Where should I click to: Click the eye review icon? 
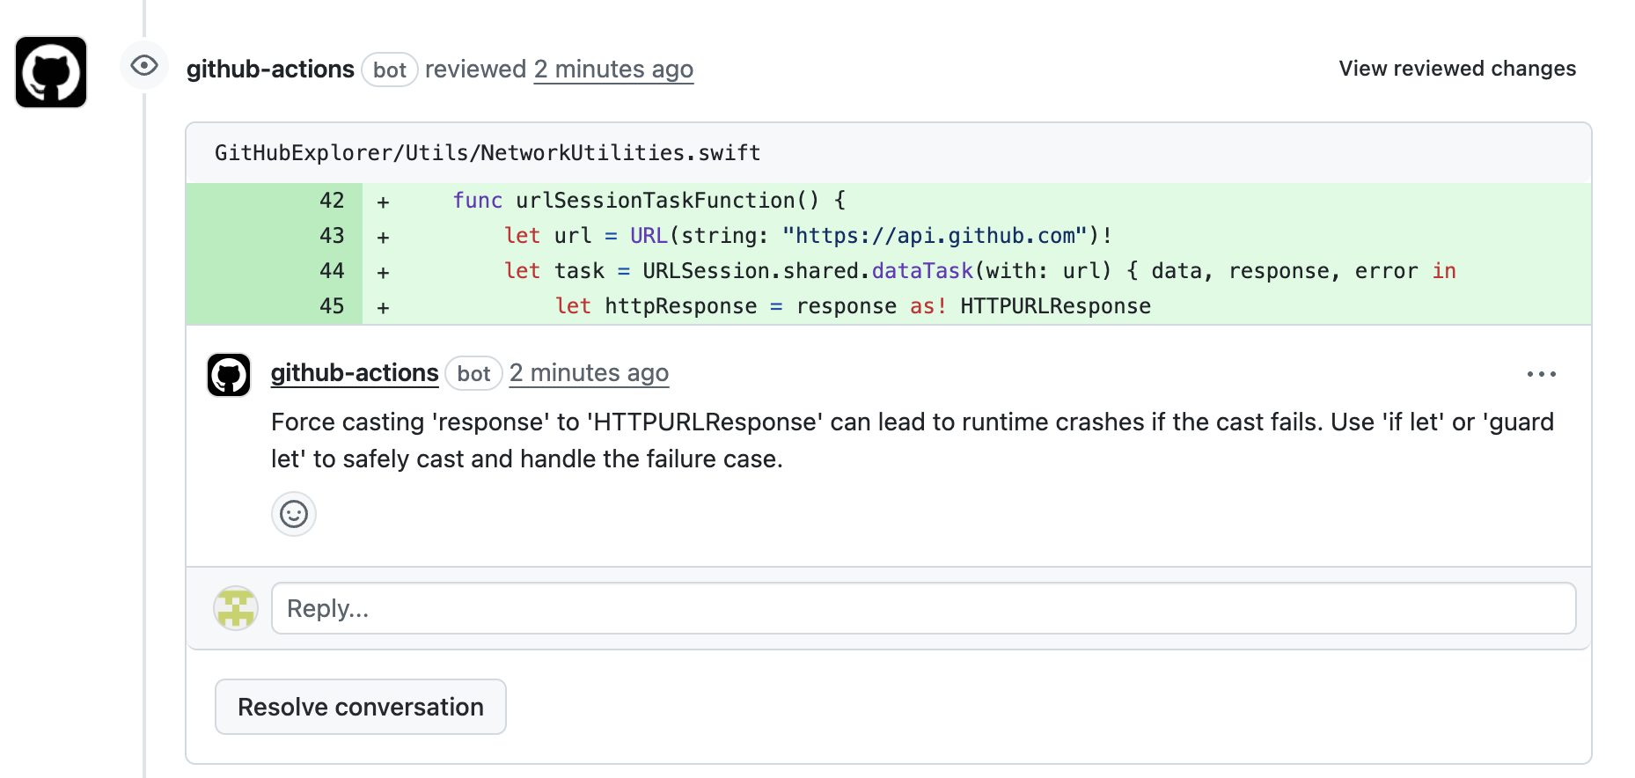click(x=144, y=65)
